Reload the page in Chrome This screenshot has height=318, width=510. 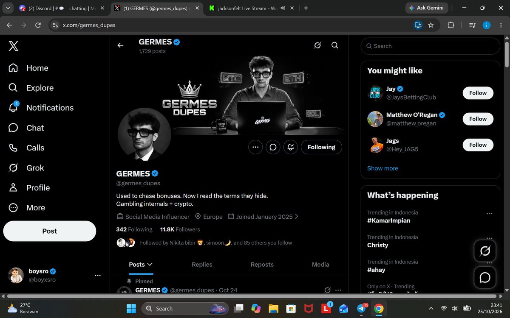38,25
